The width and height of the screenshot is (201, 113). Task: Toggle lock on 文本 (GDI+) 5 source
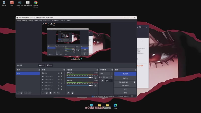pyautogui.click(x=62, y=76)
